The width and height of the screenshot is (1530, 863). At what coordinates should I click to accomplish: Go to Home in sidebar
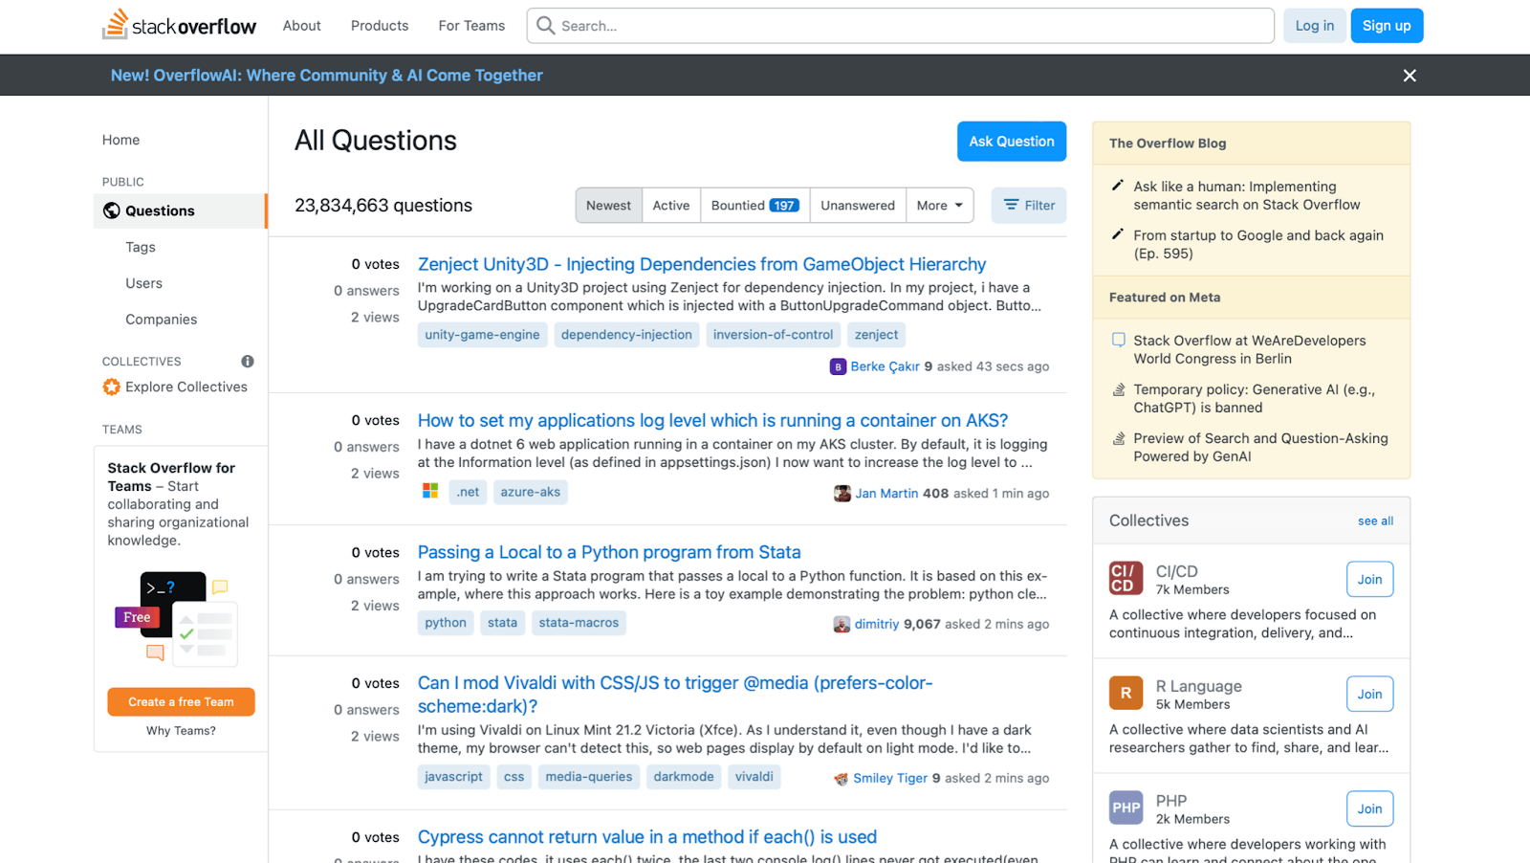(x=121, y=140)
